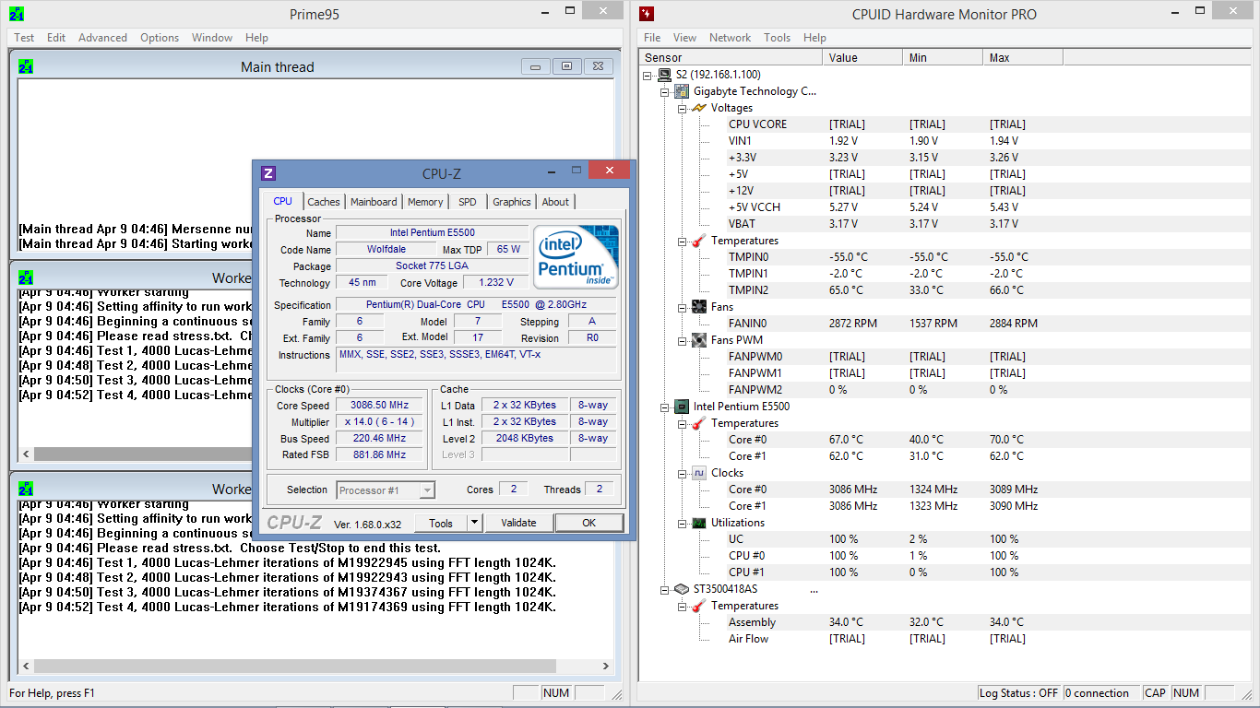Screen dimensions: 1260x708
Task: Select the Core #0 temperature 67.0 °C value
Action: [x=846, y=440]
